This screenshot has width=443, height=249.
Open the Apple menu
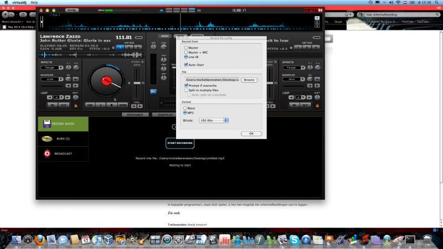tap(6, 3)
